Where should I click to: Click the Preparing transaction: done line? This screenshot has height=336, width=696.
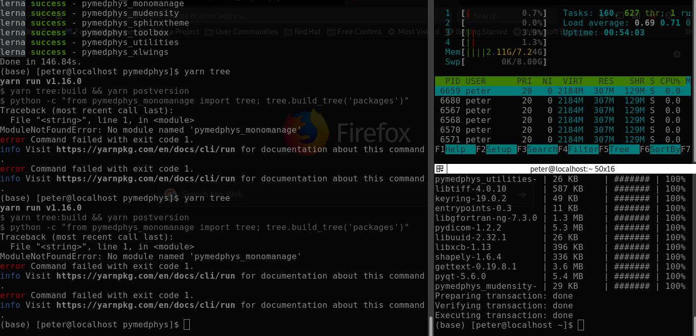point(504,296)
